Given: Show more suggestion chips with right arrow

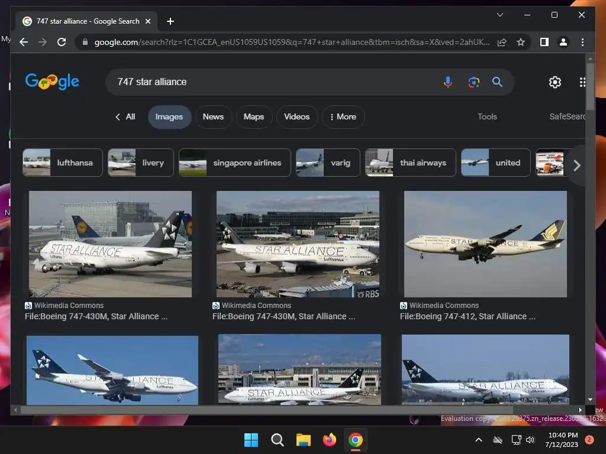Looking at the screenshot, I should (577, 166).
